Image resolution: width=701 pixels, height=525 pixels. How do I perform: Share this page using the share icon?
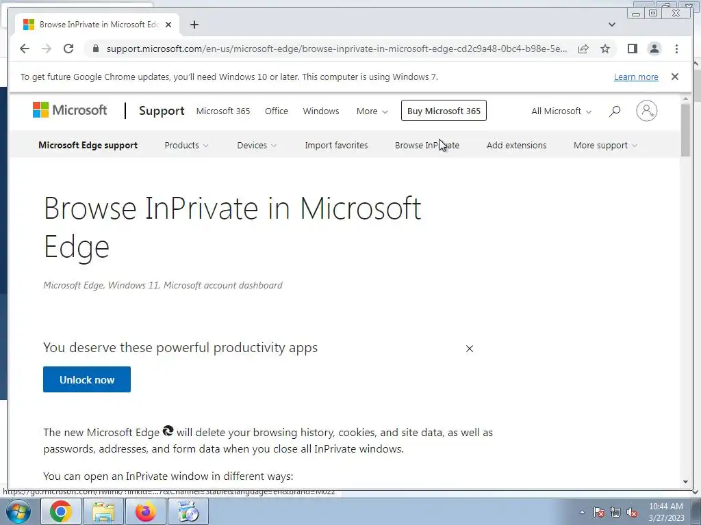click(583, 49)
